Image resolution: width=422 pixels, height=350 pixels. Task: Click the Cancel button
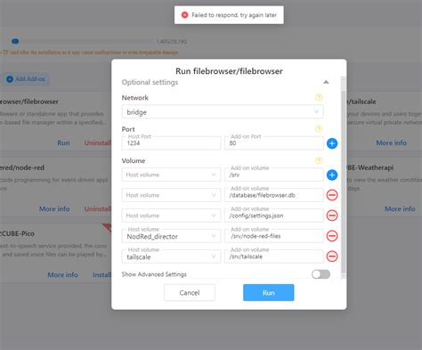(x=190, y=293)
